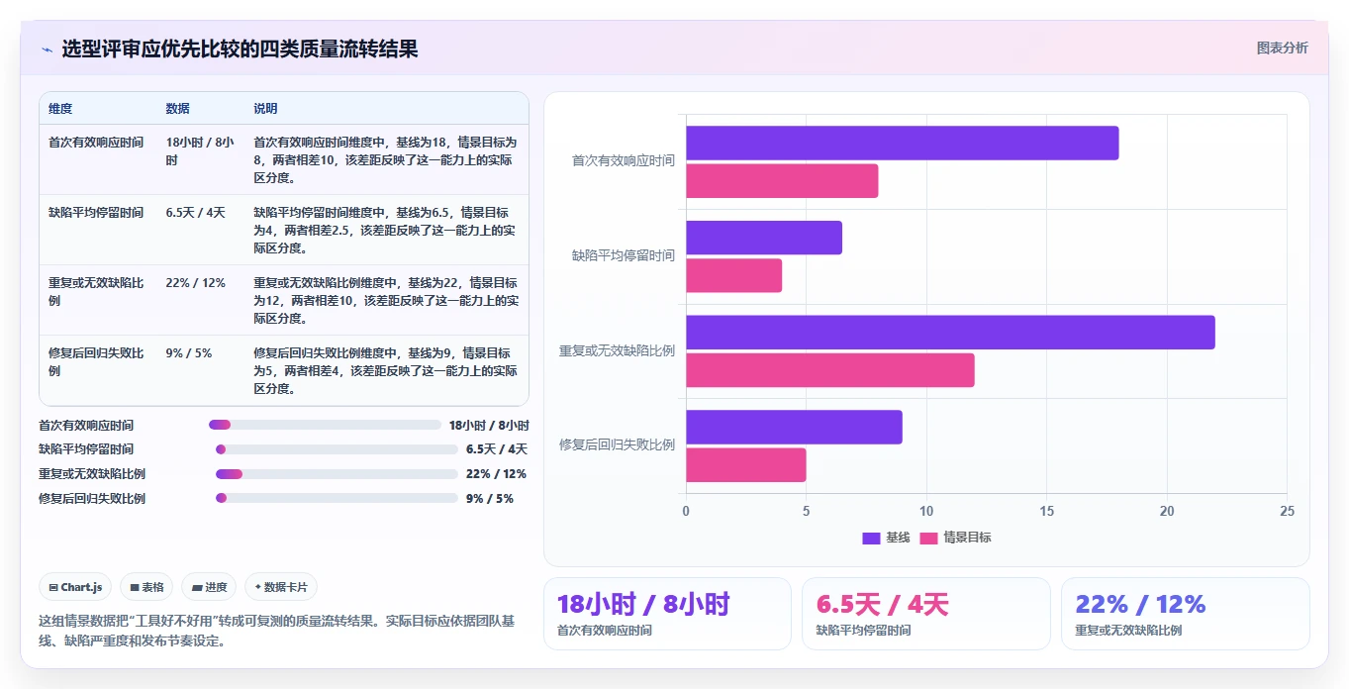Toggle the 情景目标 legend swatch
The height and width of the screenshot is (689, 1349).
928,538
